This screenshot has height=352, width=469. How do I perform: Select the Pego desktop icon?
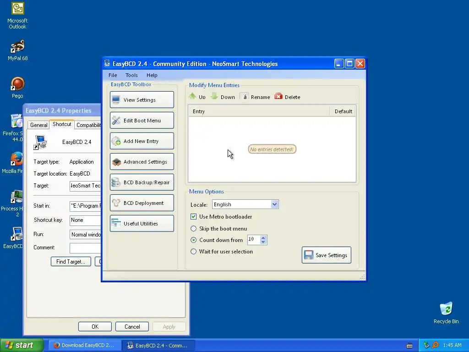[x=17, y=88]
